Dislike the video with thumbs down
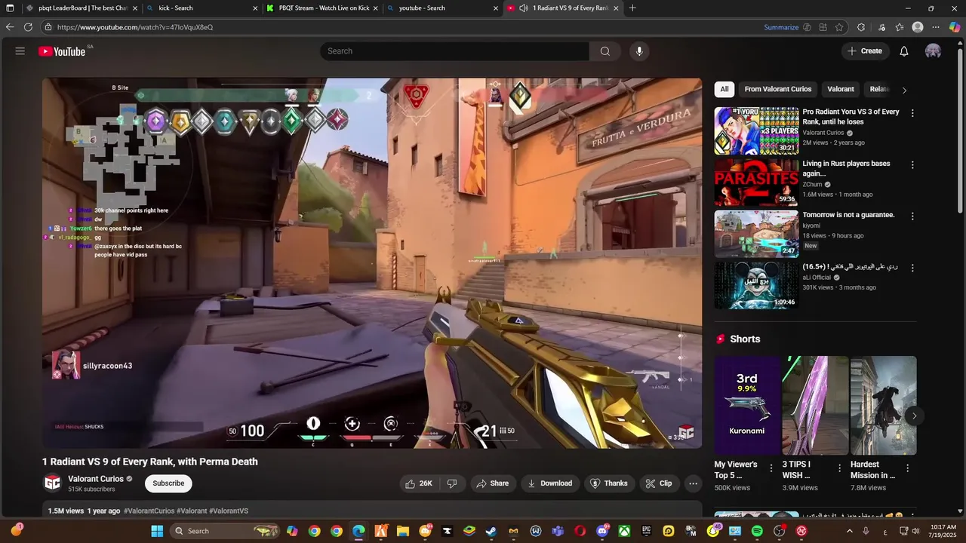Screen dimensions: 966x543 click(452, 483)
